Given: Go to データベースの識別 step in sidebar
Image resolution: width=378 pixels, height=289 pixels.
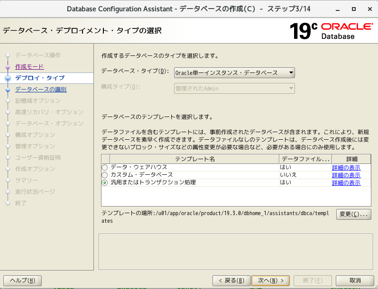Looking at the screenshot, I should 41,90.
